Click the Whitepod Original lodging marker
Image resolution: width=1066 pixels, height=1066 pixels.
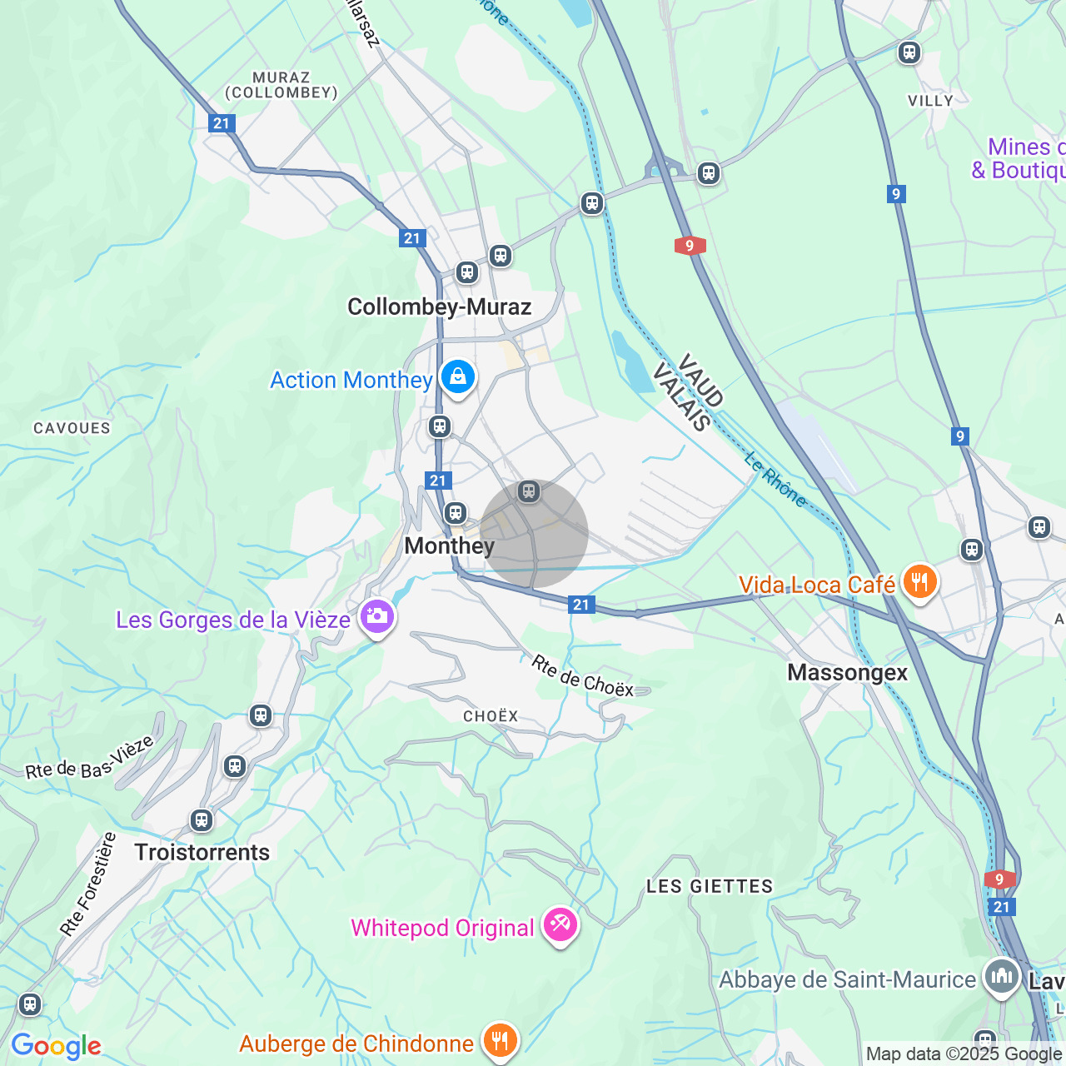560,926
